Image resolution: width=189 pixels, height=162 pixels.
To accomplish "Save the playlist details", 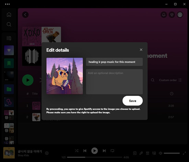I will tap(132, 101).
